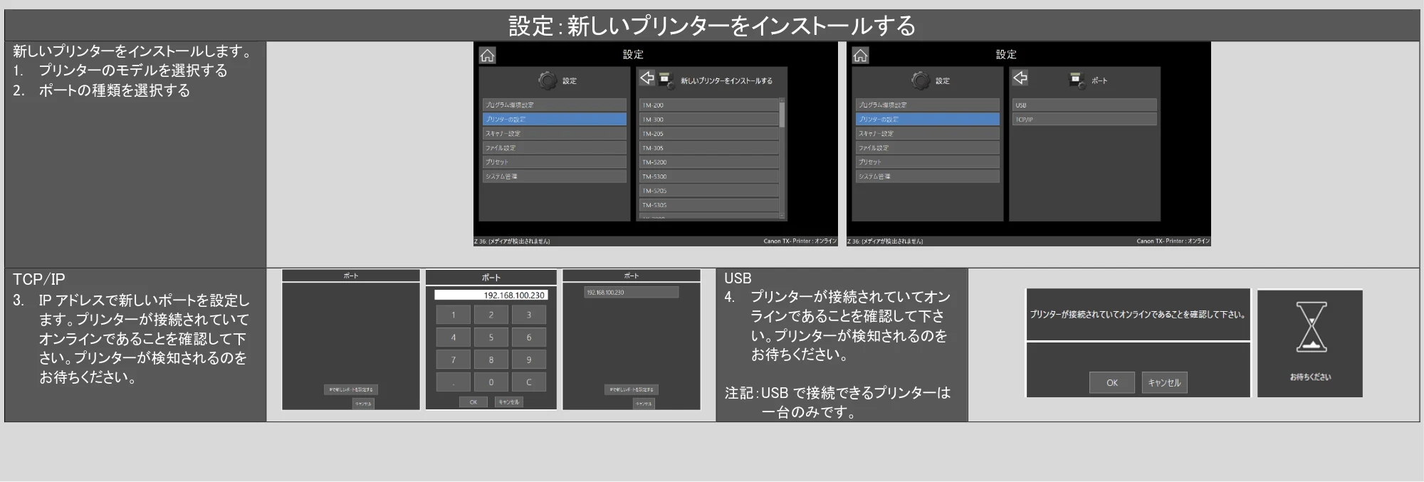This screenshot has height=482, width=1424.
Task: Tap keypad digit 7
Action: pos(453,360)
